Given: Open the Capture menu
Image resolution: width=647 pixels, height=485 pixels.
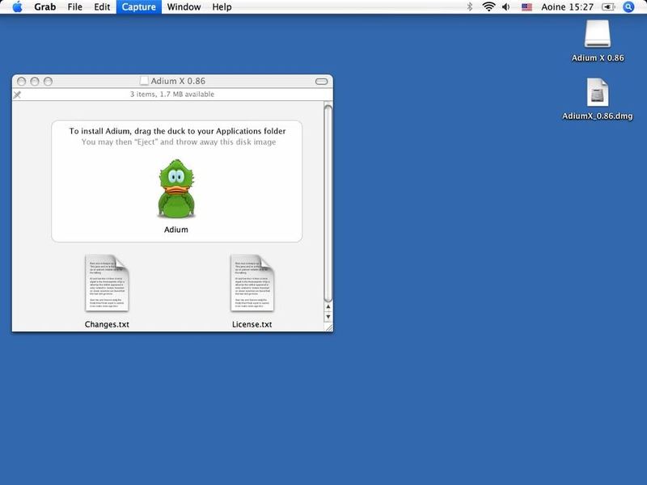Looking at the screenshot, I should 138,7.
